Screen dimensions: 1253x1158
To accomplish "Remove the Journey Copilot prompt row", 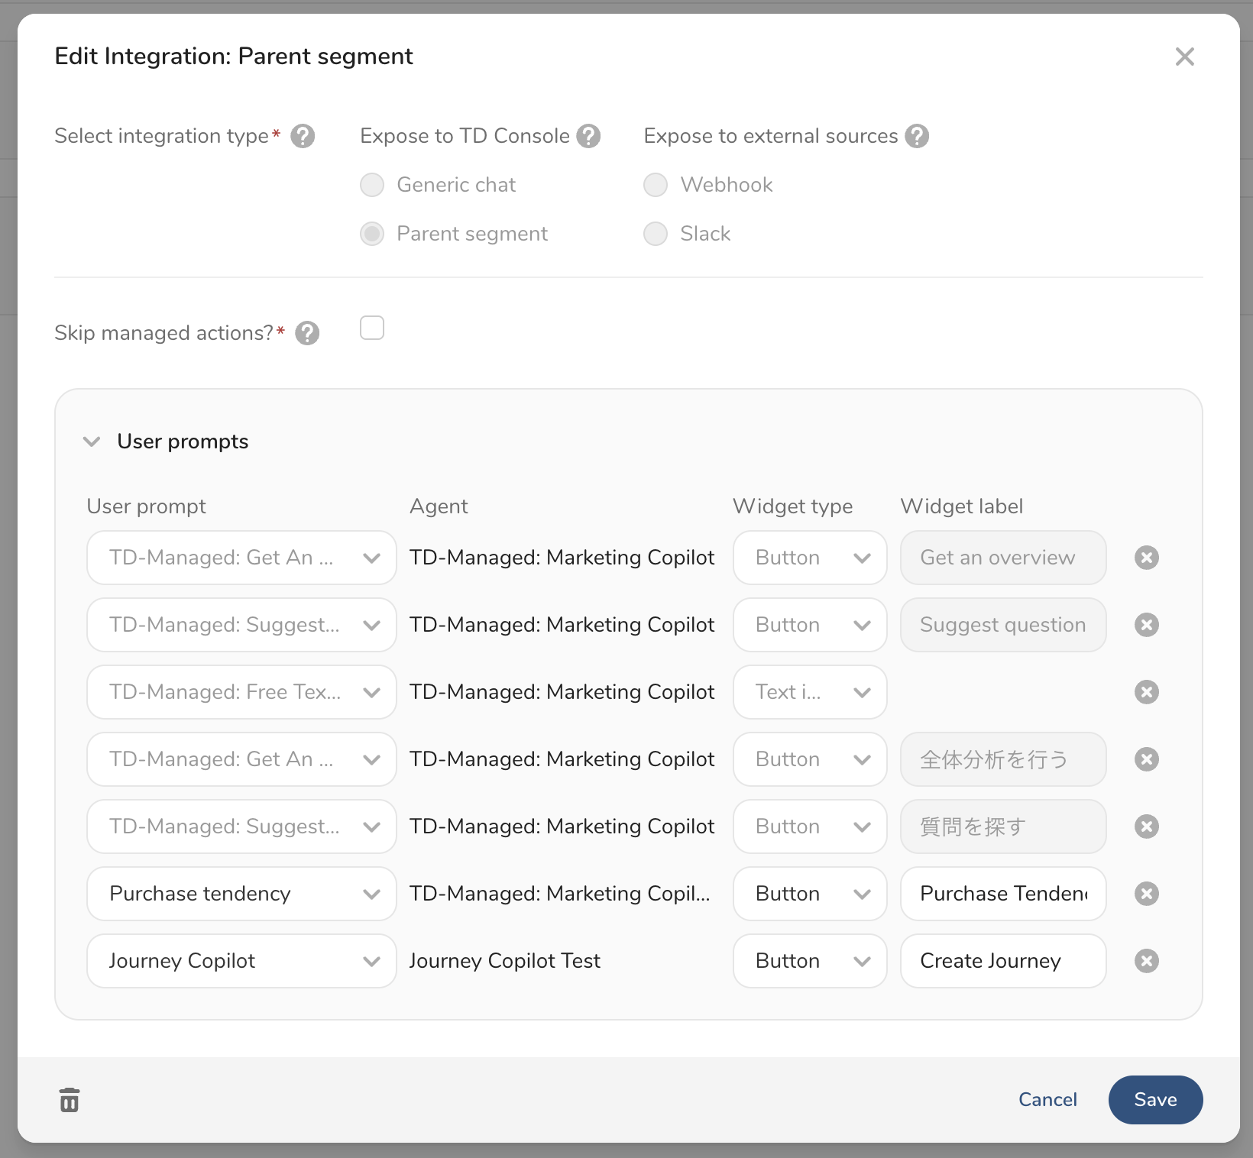I will (1146, 961).
